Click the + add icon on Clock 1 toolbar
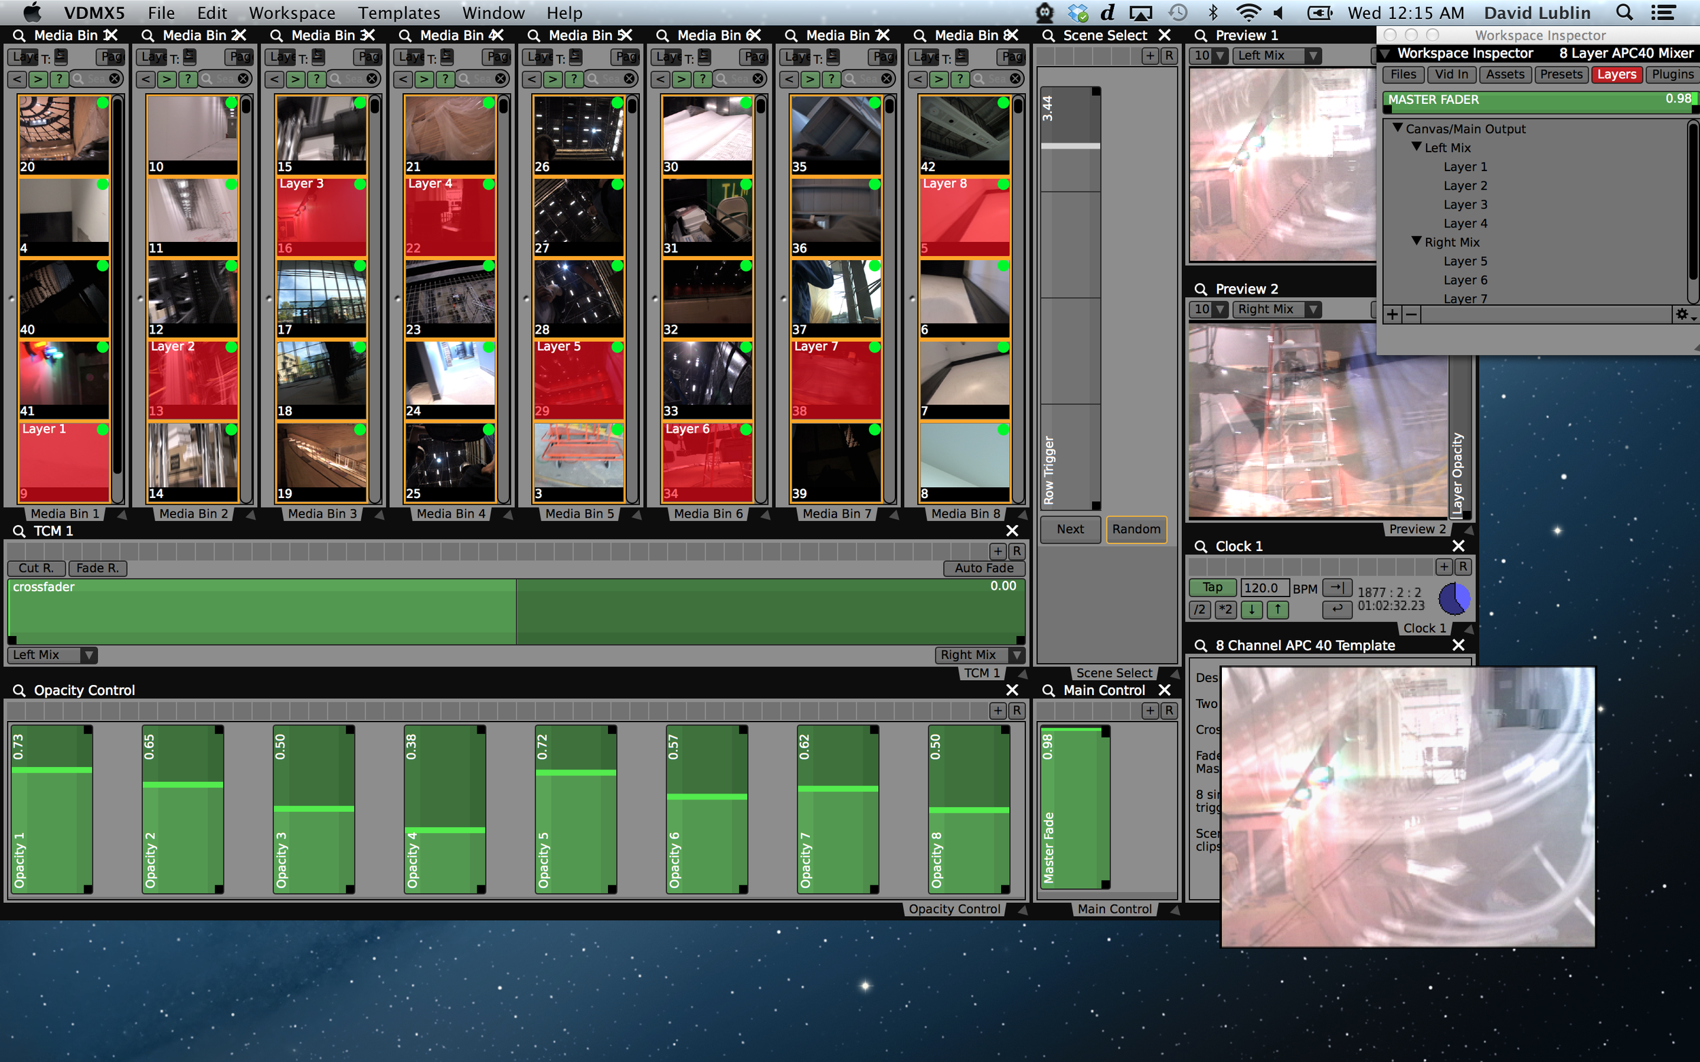Image resolution: width=1700 pixels, height=1062 pixels. pos(1444,566)
